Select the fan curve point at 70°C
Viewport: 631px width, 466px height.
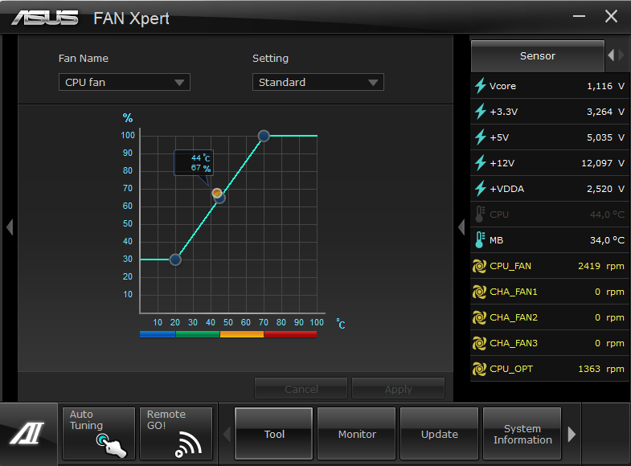(264, 136)
